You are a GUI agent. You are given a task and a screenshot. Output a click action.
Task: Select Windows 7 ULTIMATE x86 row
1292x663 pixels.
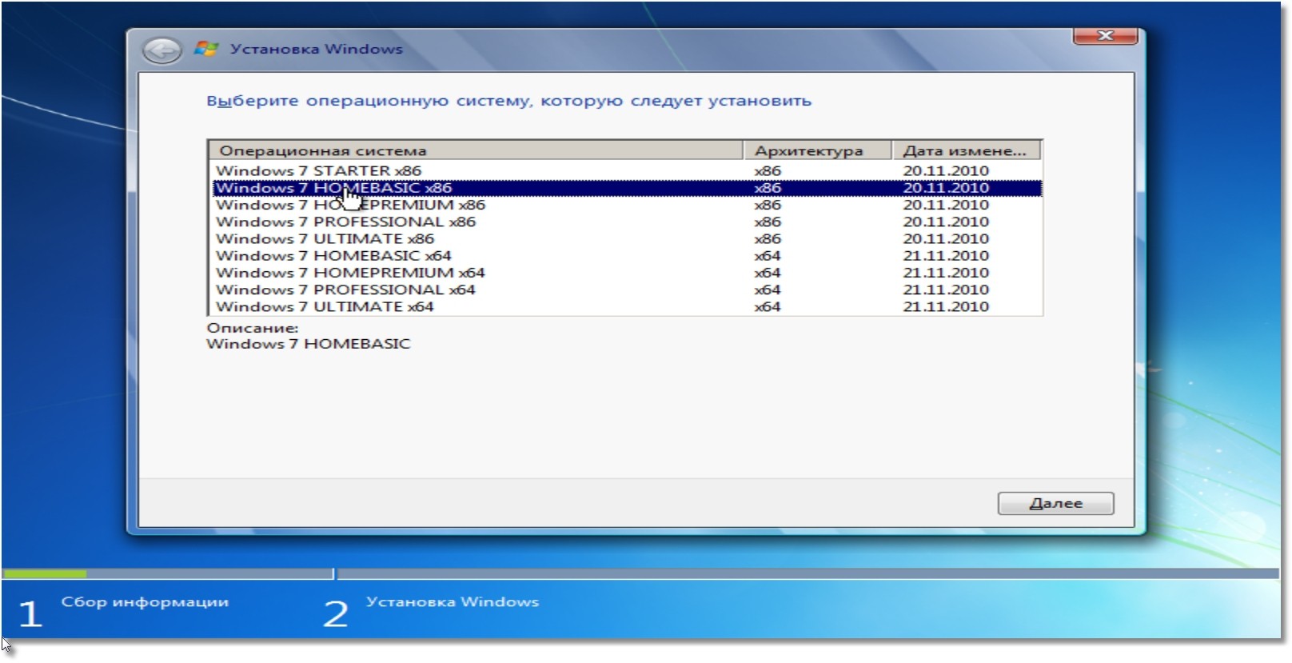[x=627, y=238]
